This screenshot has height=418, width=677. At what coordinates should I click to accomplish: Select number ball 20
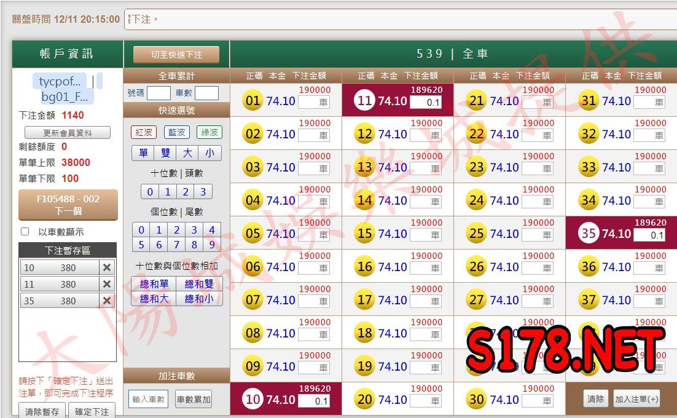[365, 400]
